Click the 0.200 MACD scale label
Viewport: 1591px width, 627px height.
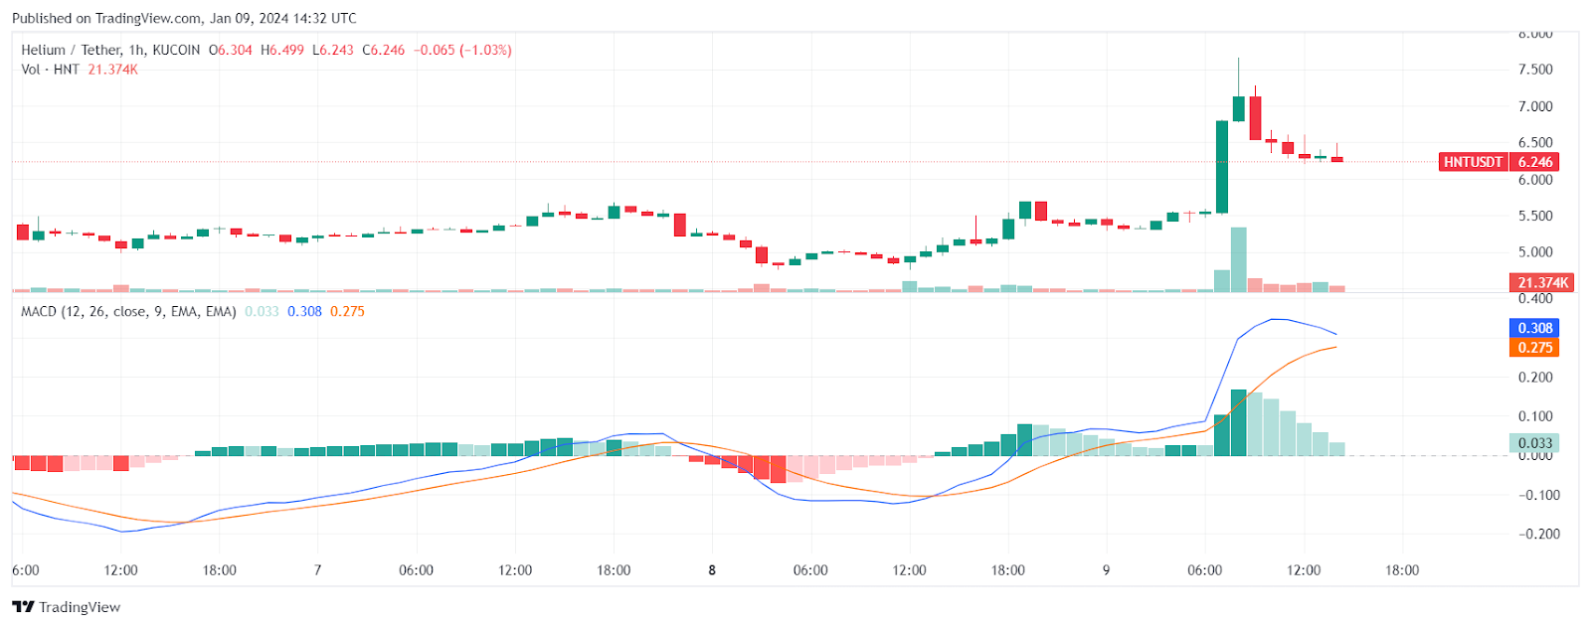pyautogui.click(x=1535, y=378)
